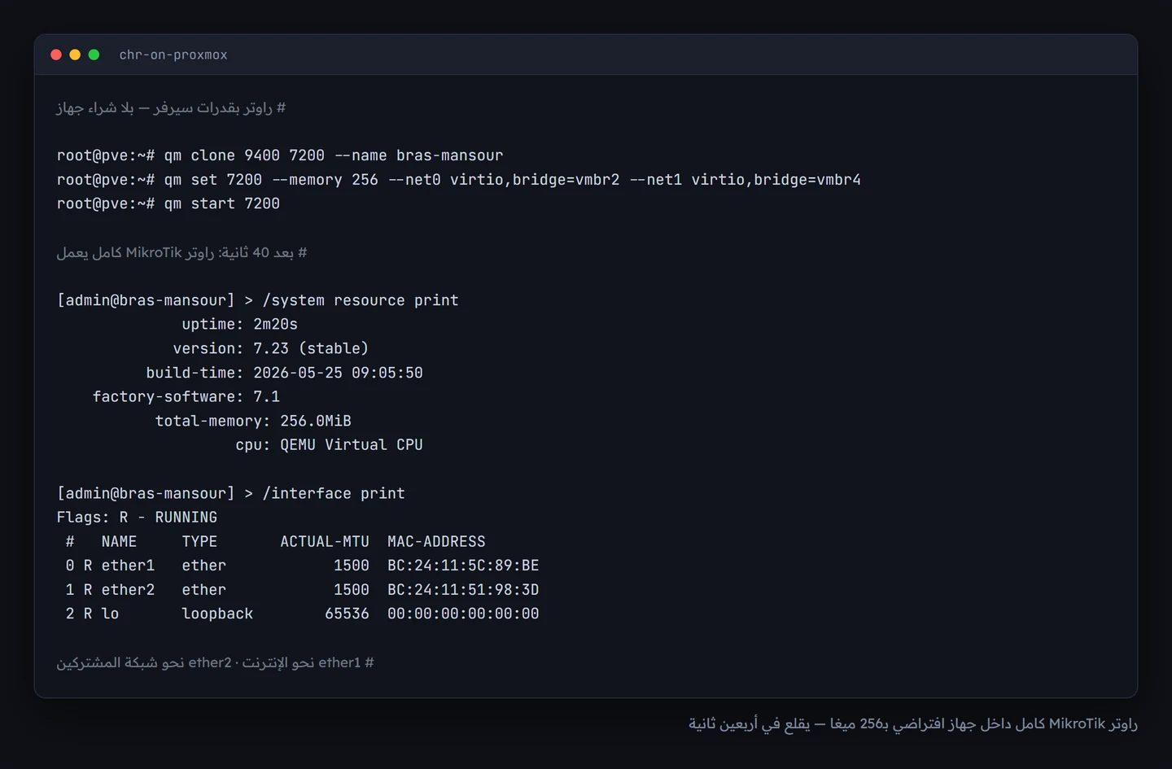Click the lo interface name

[x=110, y=614]
